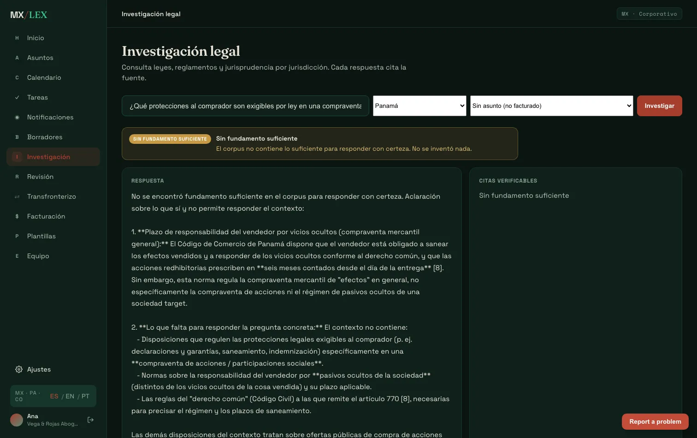Select Revisión in the sidebar

click(53, 177)
